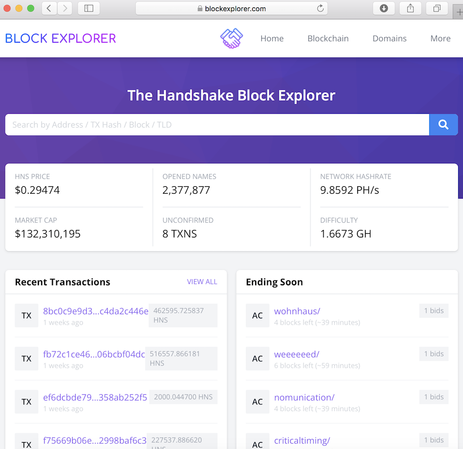Viewport: 463px width, 449px height.
Task: Open a new tab with plus button
Action: pyautogui.click(x=459, y=12)
